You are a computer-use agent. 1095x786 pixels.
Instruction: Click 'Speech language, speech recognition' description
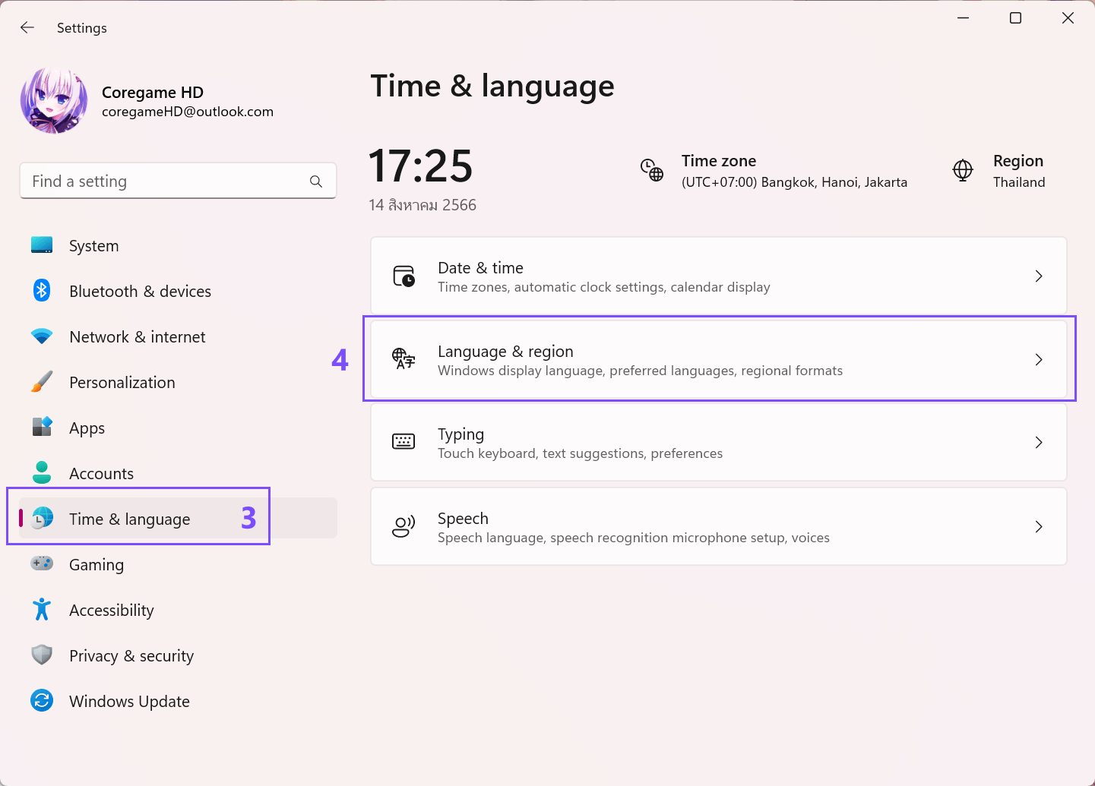(x=634, y=538)
